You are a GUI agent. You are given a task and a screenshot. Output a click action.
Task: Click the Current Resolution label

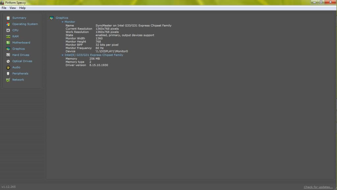click(x=79, y=29)
